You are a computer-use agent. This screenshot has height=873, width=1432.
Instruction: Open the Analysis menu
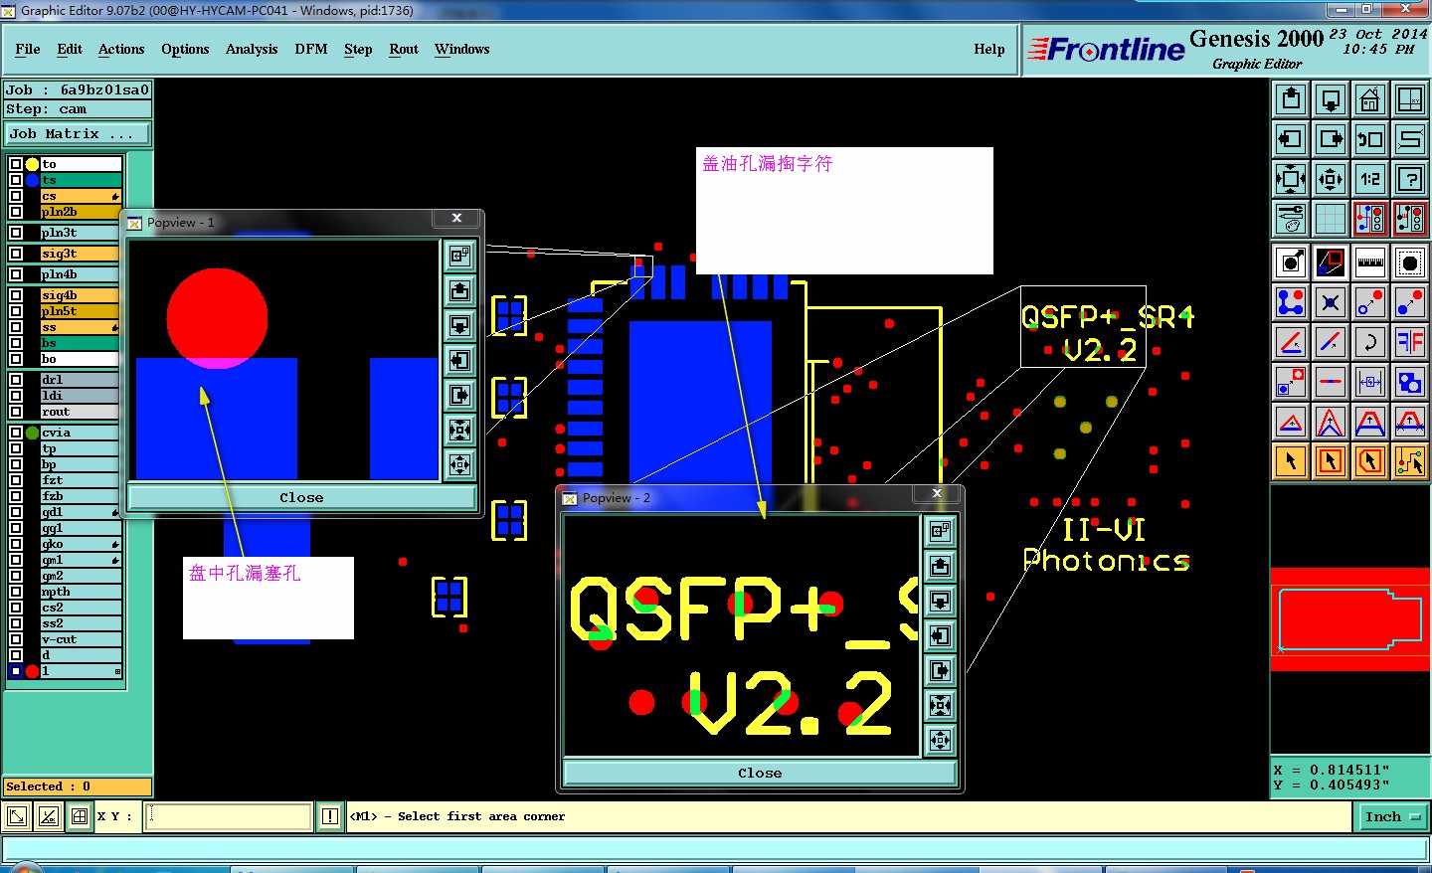point(252,49)
